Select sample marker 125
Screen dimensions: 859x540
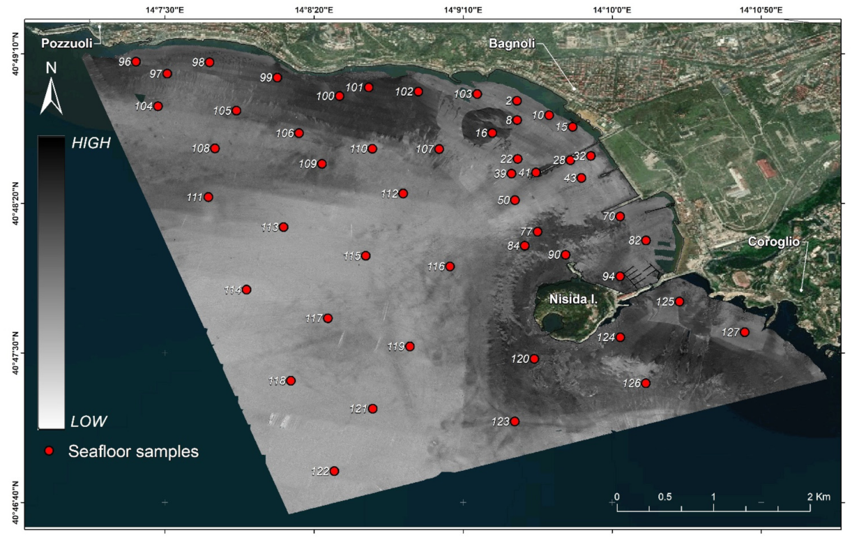pos(679,301)
